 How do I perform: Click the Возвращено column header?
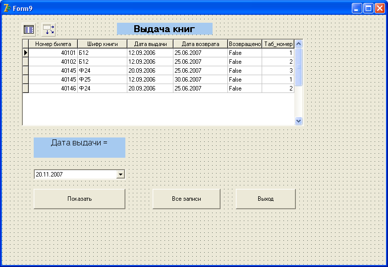coord(245,44)
